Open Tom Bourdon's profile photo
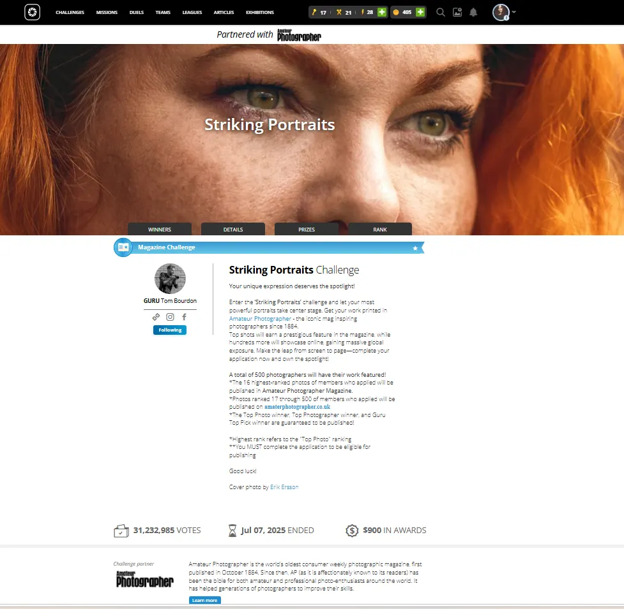624x609 pixels. (170, 279)
